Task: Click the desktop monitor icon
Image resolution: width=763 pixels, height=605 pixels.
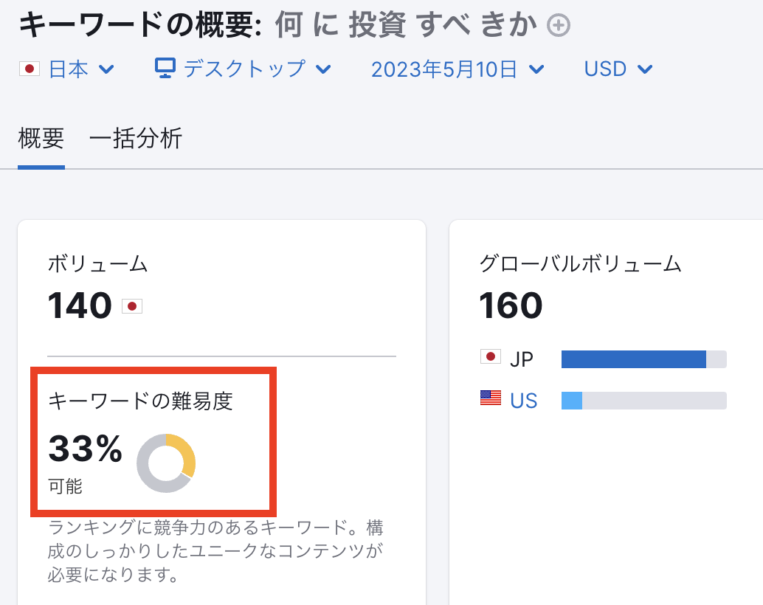Action: click(165, 68)
